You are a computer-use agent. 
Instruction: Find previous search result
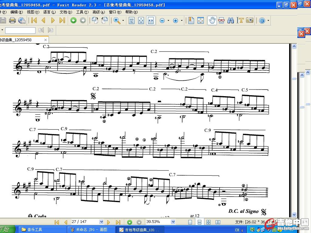[41, 30]
